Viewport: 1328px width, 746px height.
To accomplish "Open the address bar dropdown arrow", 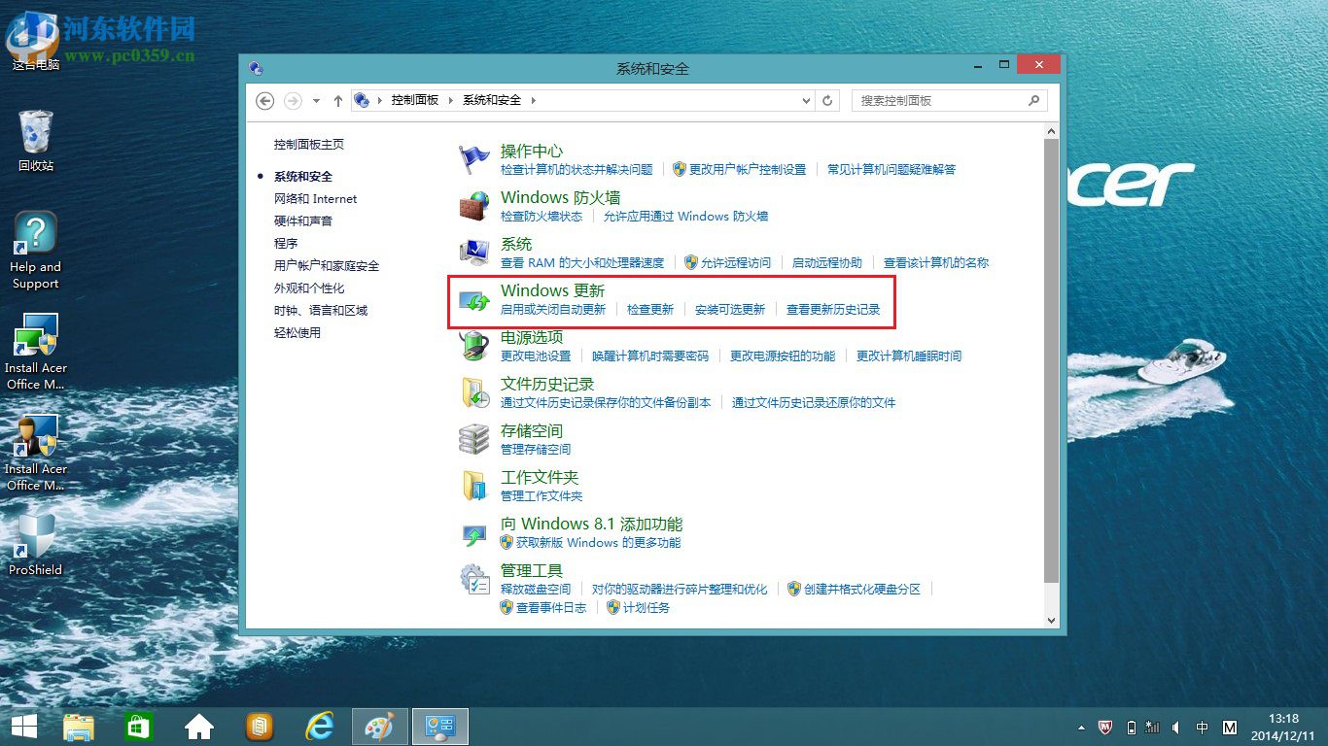I will tap(805, 100).
